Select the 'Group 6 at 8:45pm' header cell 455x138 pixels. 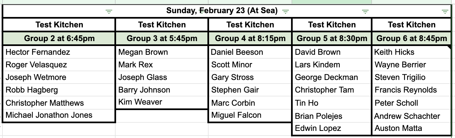[412, 38]
